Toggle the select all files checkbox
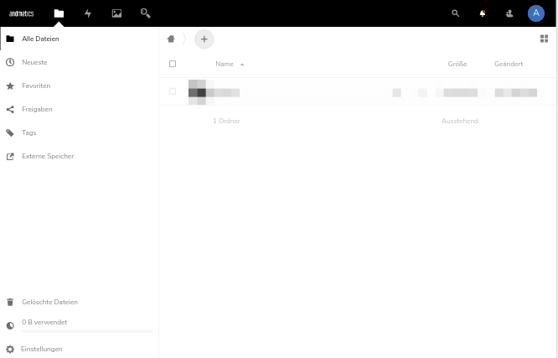The width and height of the screenshot is (558, 358). pyautogui.click(x=173, y=64)
